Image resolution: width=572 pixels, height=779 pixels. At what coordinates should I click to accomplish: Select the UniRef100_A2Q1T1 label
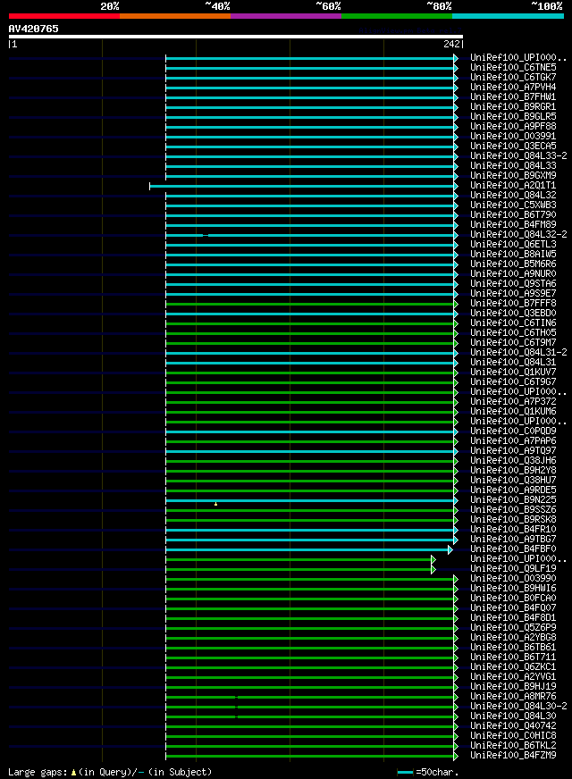click(513, 185)
